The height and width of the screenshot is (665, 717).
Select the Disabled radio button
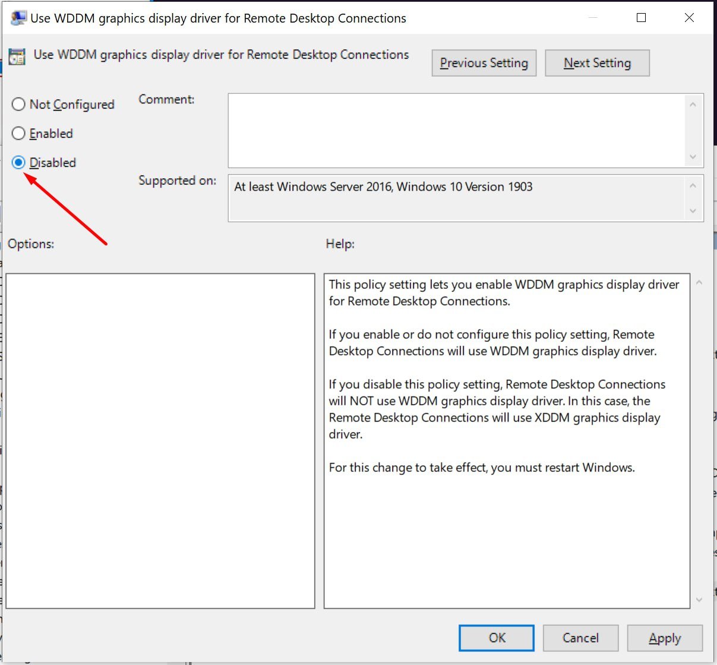(x=19, y=163)
